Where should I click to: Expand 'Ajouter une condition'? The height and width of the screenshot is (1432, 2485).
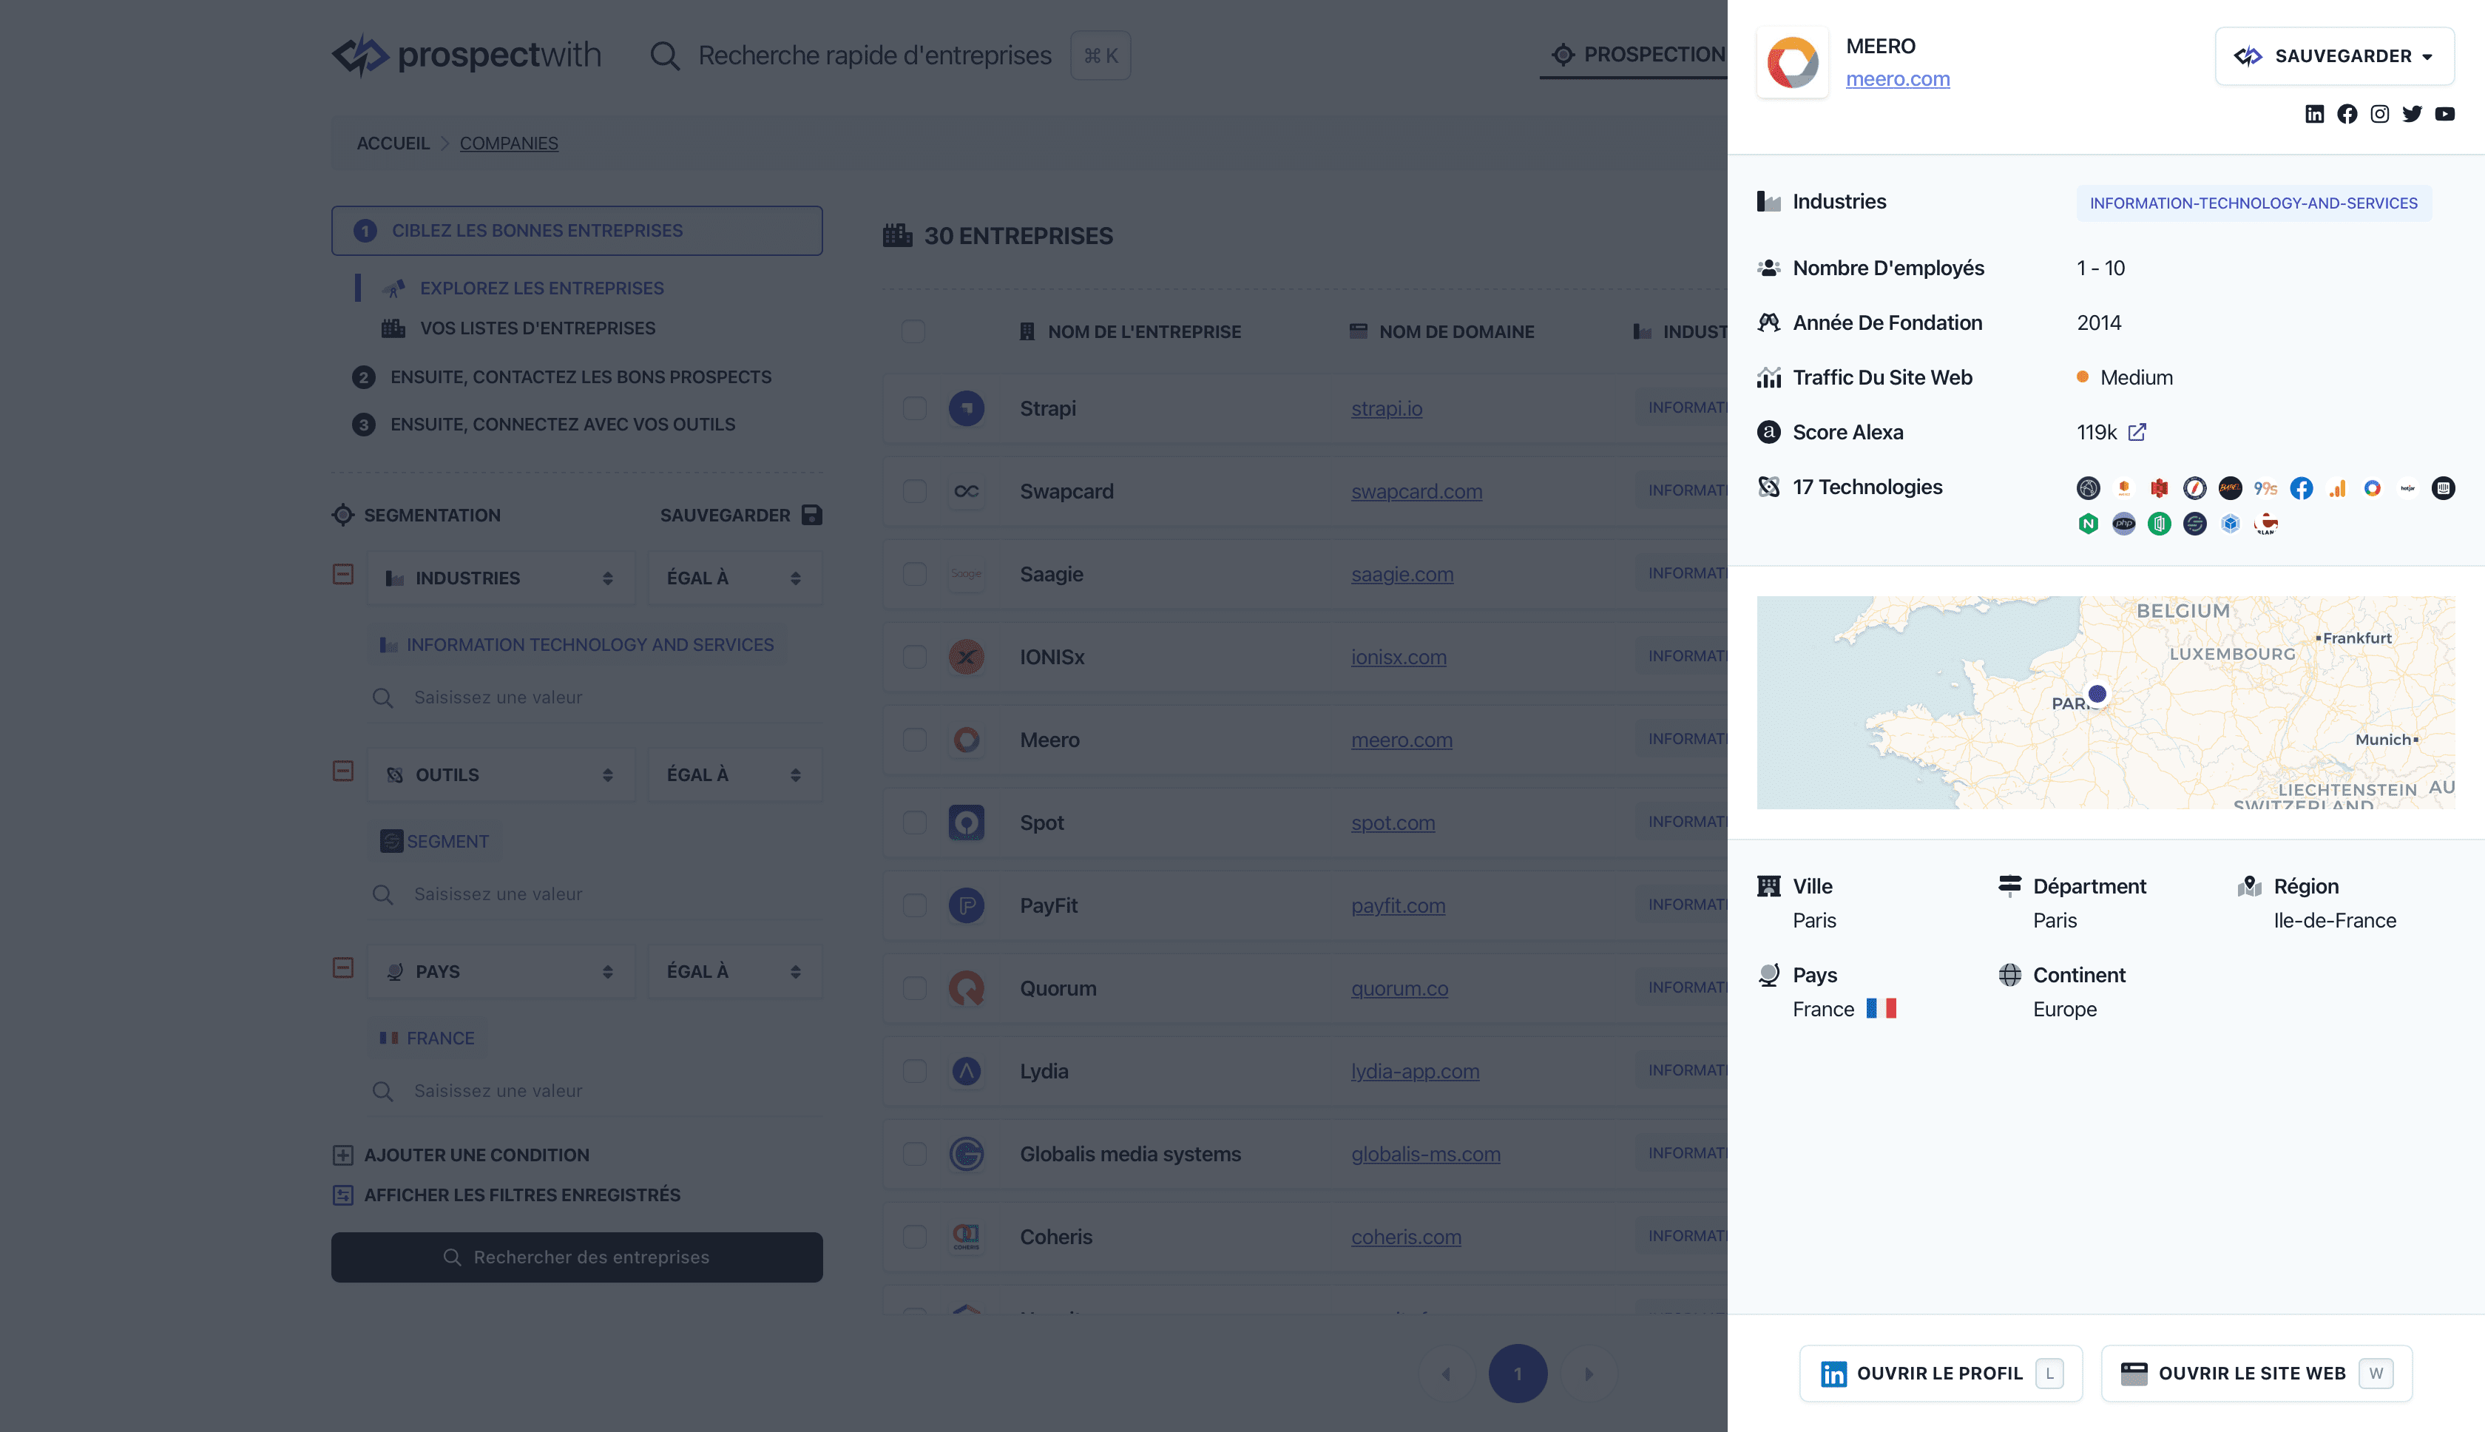coord(461,1155)
